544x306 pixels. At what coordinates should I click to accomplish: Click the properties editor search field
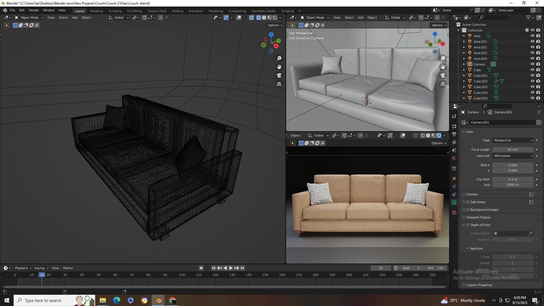pos(497,106)
